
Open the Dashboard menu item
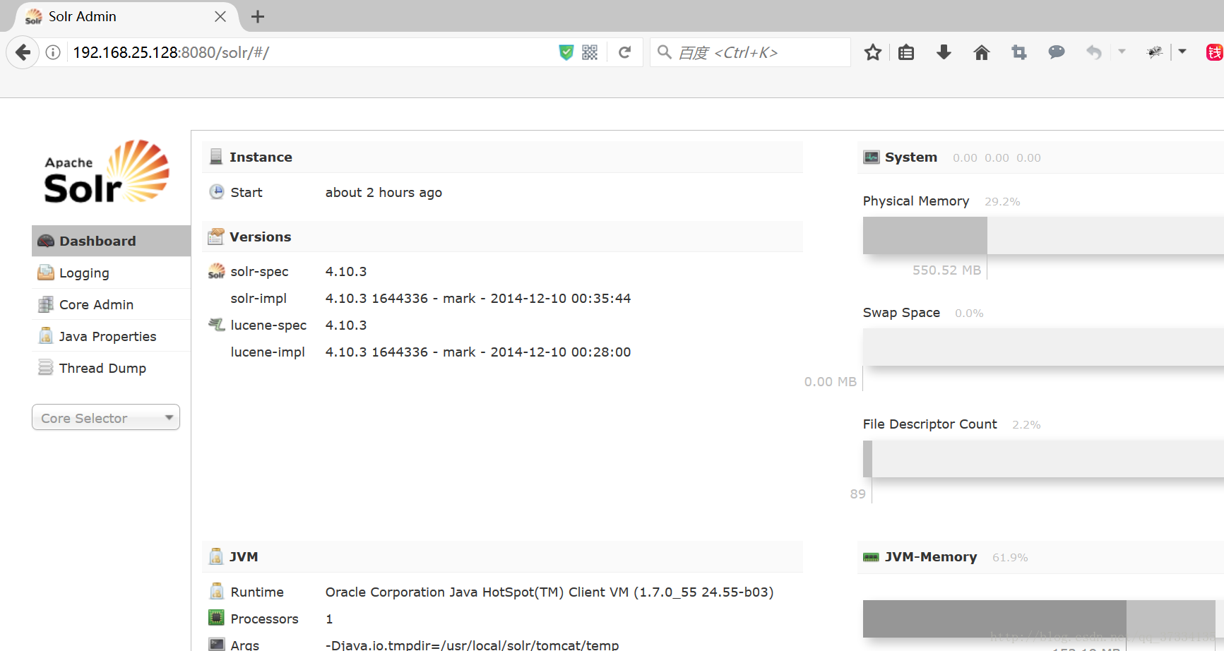point(111,241)
